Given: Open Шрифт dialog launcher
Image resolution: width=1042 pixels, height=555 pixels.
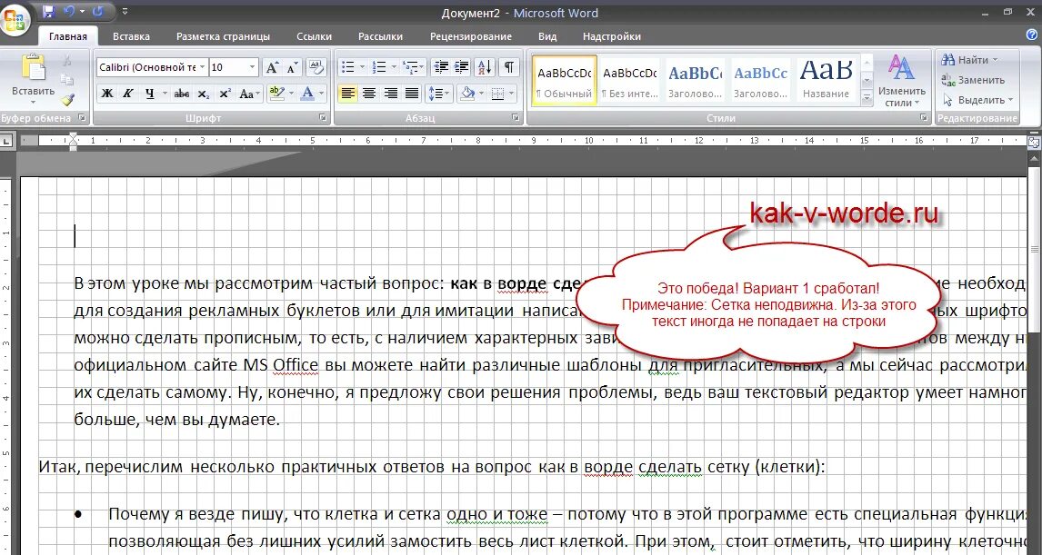Looking at the screenshot, I should click(x=323, y=117).
